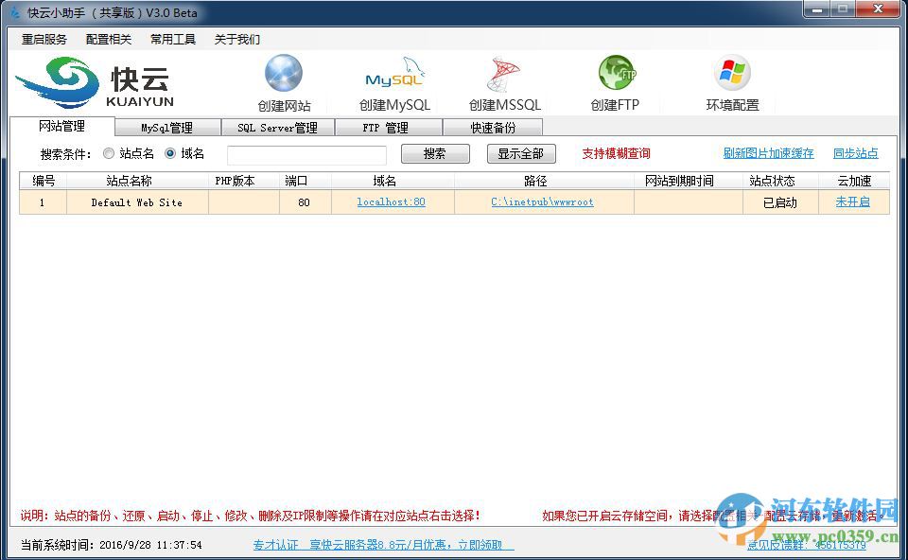Click the 创建FTP green icon
908x560 pixels.
tap(616, 74)
